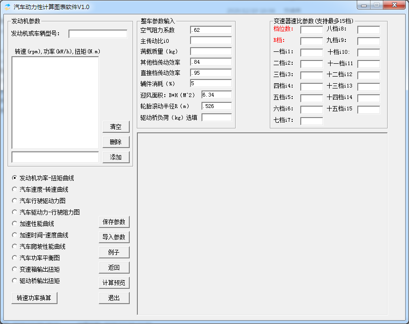Image resolution: width=409 pixels, height=324 pixels.
Task: Click the 轮胎滚动半径R input field
Action: pos(217,106)
